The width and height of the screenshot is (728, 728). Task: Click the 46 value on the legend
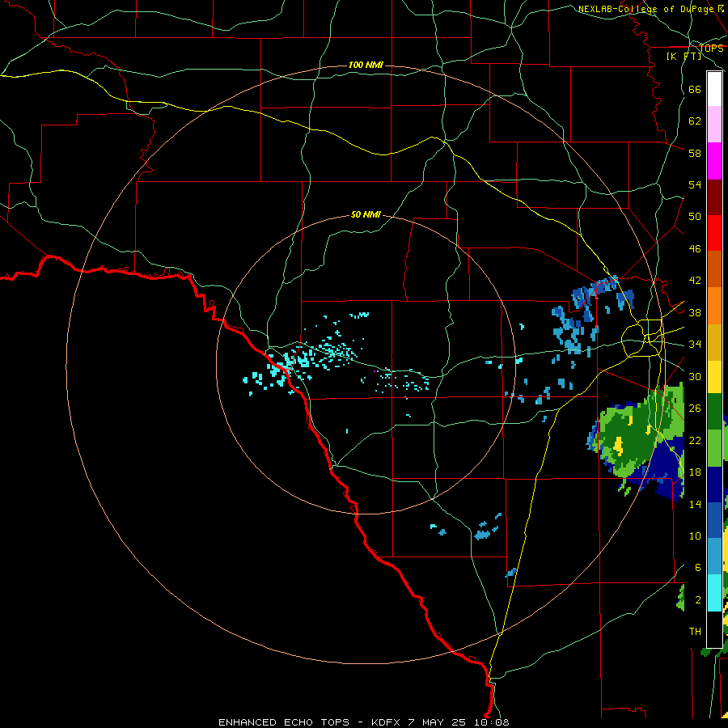(695, 249)
